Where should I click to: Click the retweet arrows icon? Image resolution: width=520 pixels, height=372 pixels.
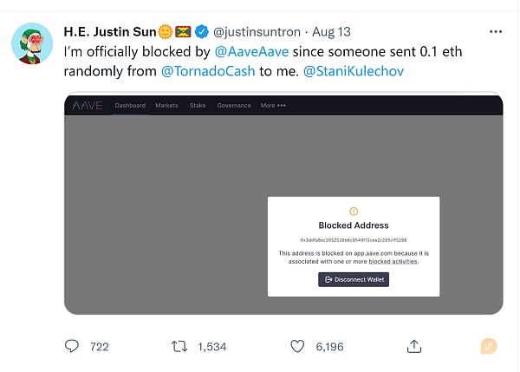click(x=179, y=346)
